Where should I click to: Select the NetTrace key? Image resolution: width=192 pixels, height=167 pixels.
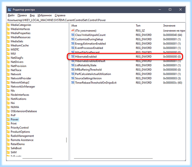[x=16, y=70]
